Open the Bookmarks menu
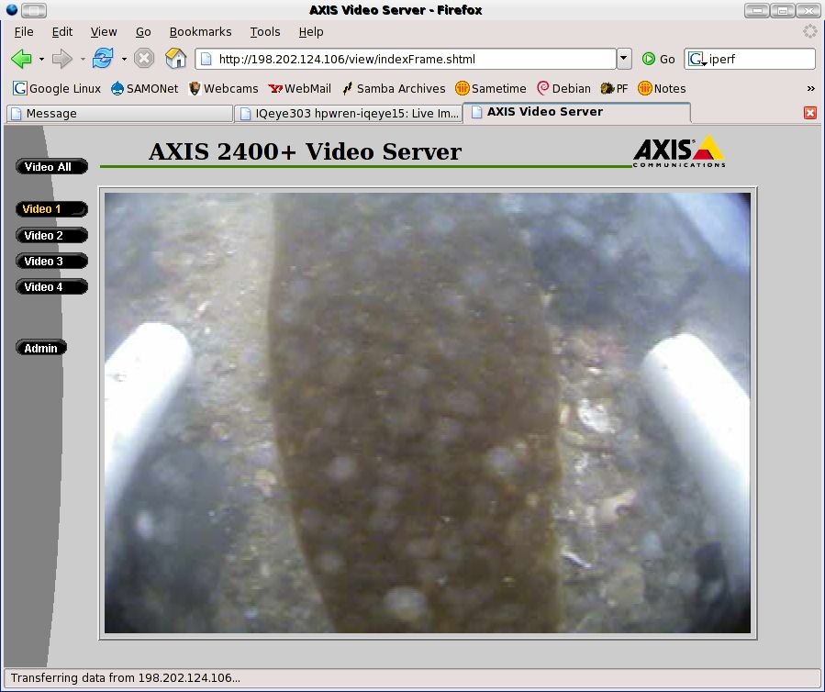The width and height of the screenshot is (825, 692). (200, 31)
